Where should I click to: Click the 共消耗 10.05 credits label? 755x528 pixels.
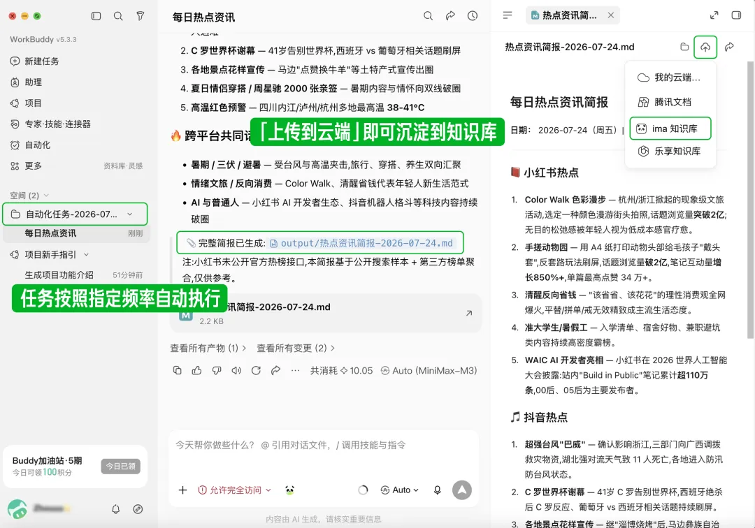[x=341, y=370]
